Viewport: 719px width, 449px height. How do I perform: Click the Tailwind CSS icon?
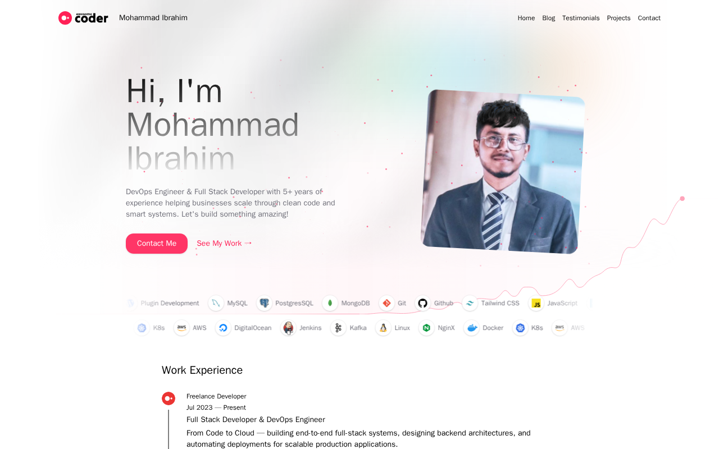470,303
